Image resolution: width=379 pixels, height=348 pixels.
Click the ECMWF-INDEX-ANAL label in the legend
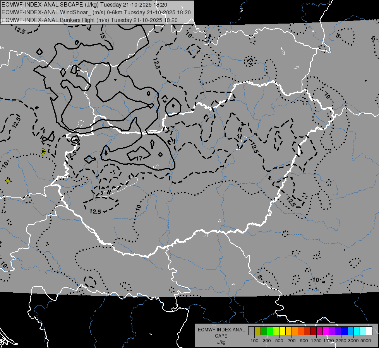(x=221, y=330)
